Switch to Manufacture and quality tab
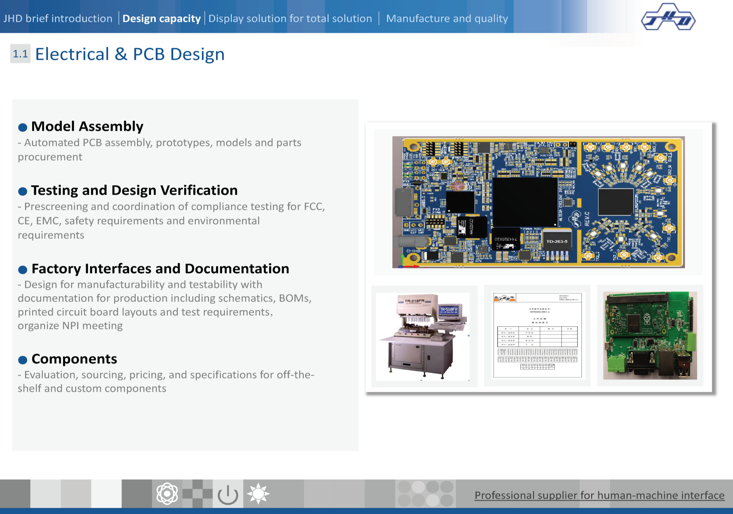 pos(447,19)
